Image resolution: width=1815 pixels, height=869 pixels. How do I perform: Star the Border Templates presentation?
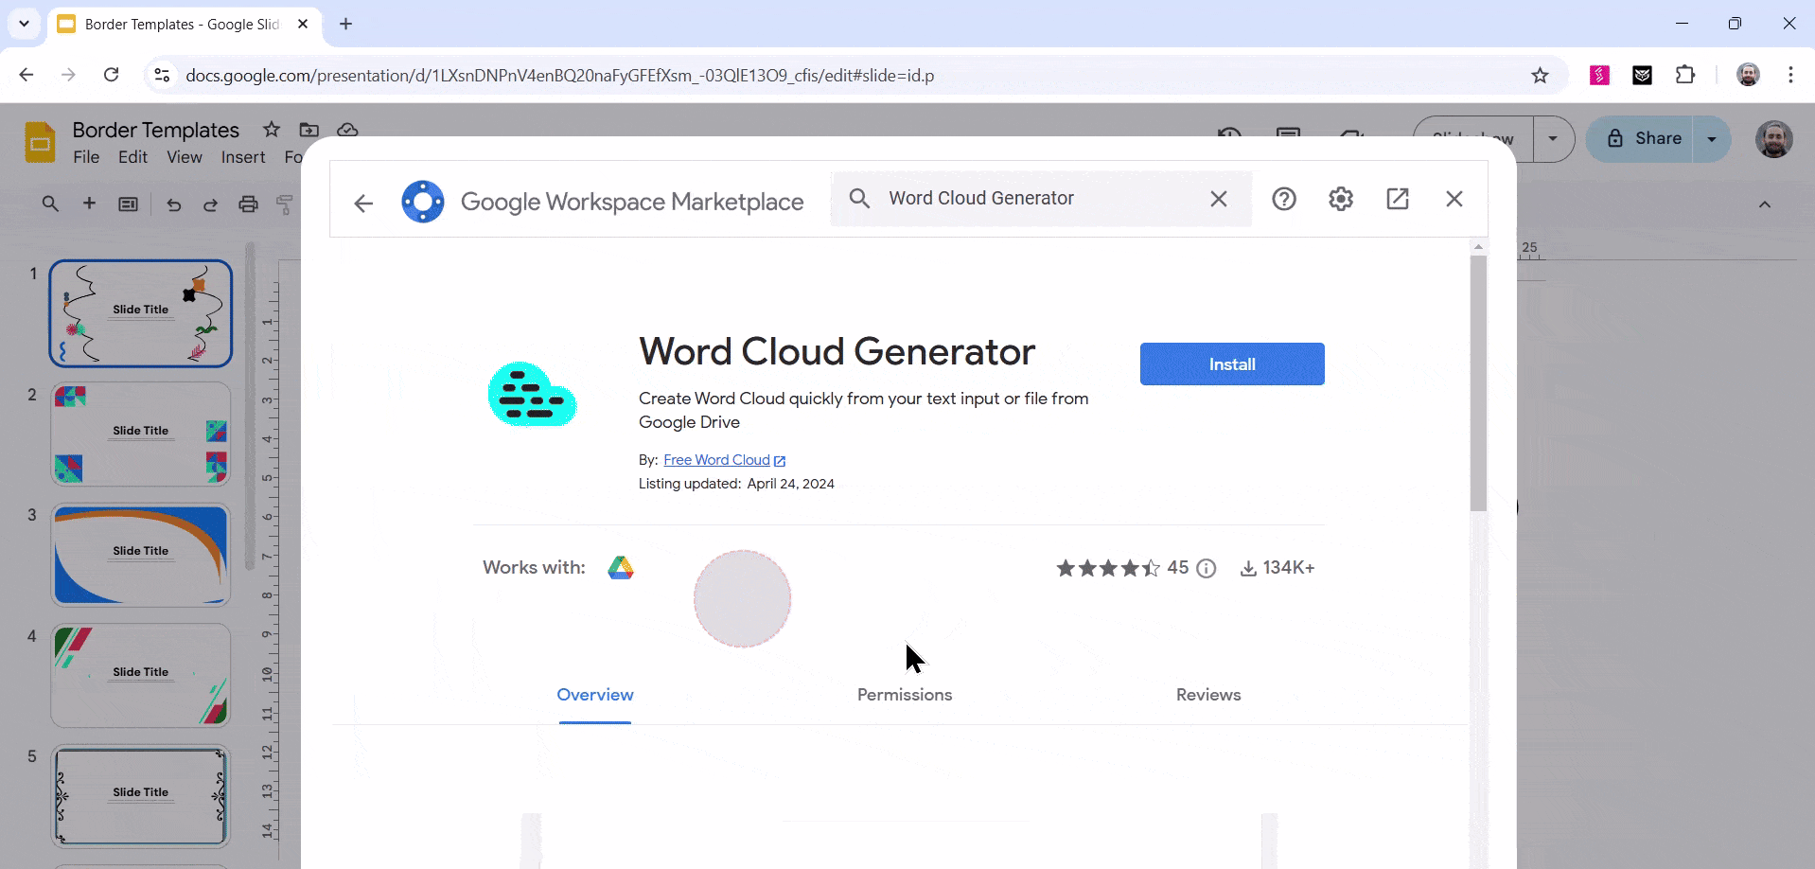tap(271, 130)
